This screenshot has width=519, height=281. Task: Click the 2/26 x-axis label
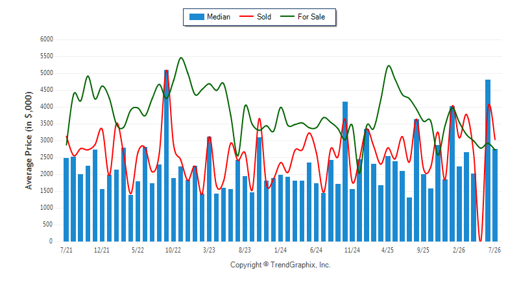pos(459,250)
